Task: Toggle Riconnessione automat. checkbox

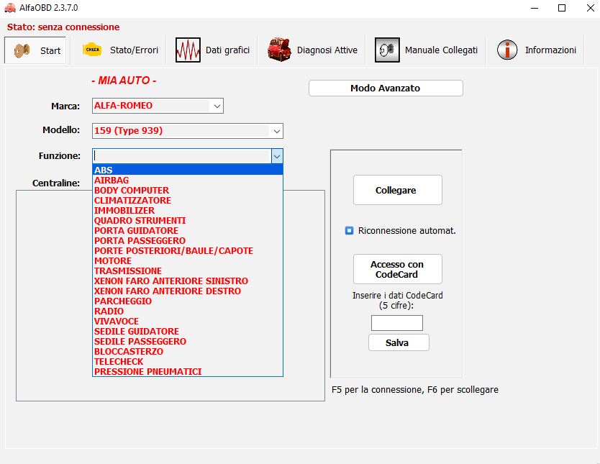Action: (349, 231)
